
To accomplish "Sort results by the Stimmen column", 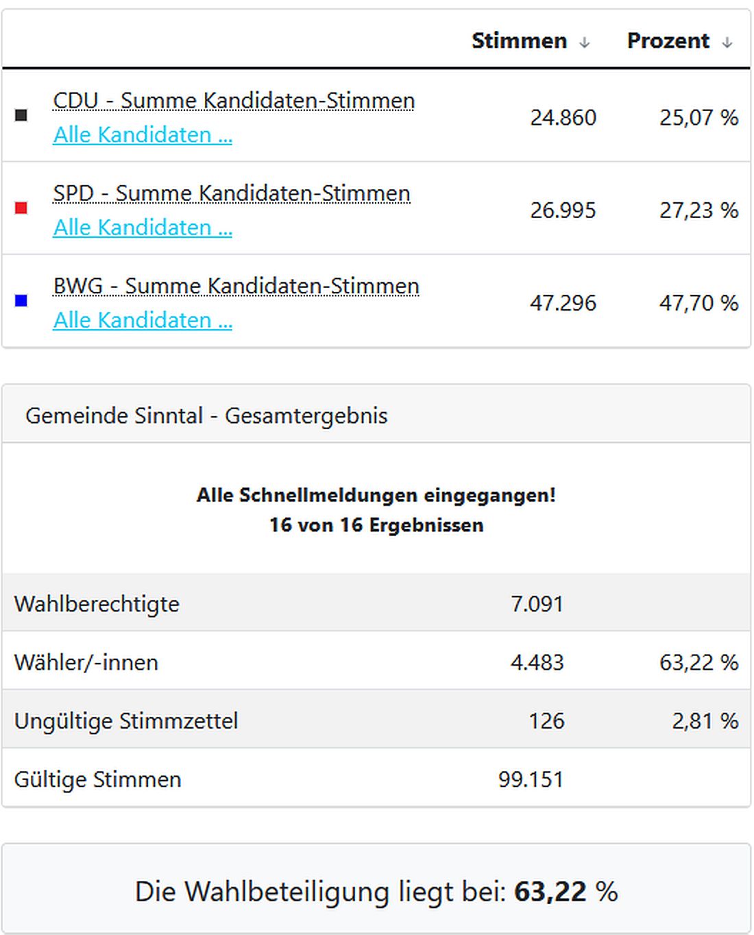I will [518, 41].
